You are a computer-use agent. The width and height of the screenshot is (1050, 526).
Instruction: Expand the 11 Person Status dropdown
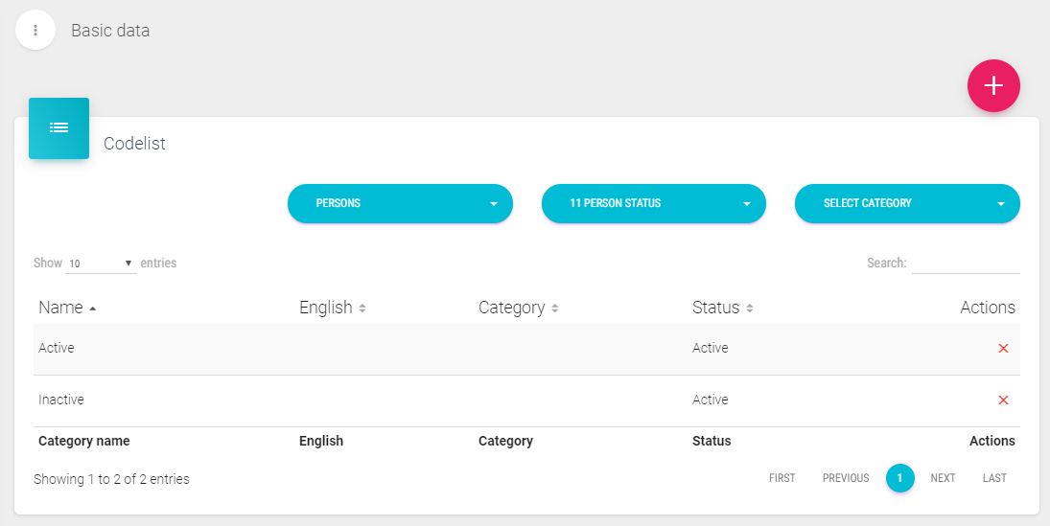(x=653, y=203)
